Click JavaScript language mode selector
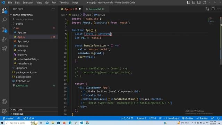This screenshot has height=125, width=222. tap(173, 118)
